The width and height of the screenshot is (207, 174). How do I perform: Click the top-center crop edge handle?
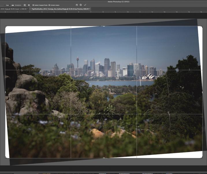pyautogui.click(x=104, y=26)
